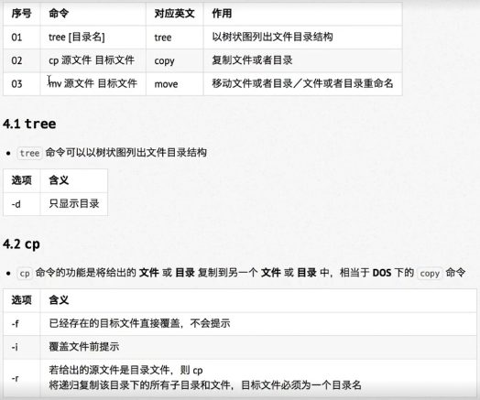Click the 'mv 源文件 目标文件' cell
The image size is (480, 400).
tap(93, 83)
